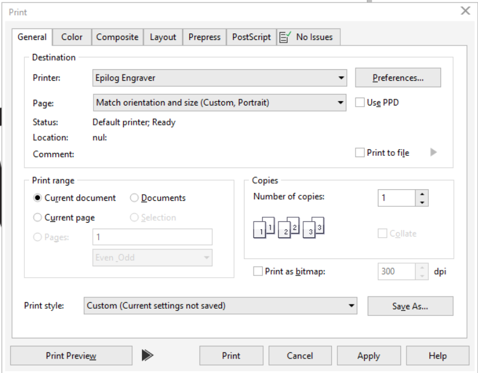The image size is (478, 373).
Task: Select the Current page radio button
Action: click(38, 218)
